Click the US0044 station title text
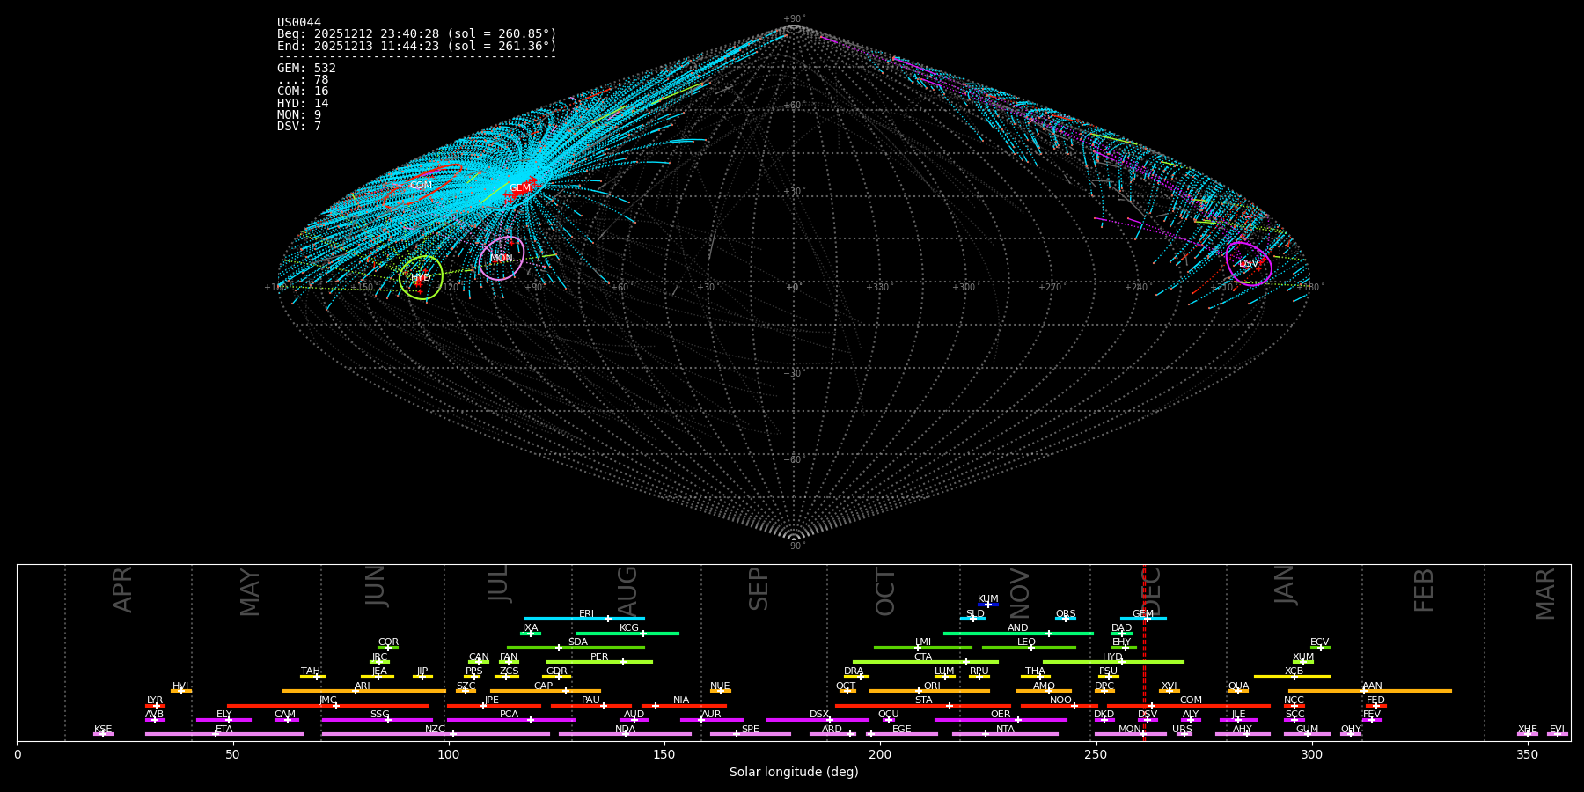The image size is (1584, 792). 299,23
